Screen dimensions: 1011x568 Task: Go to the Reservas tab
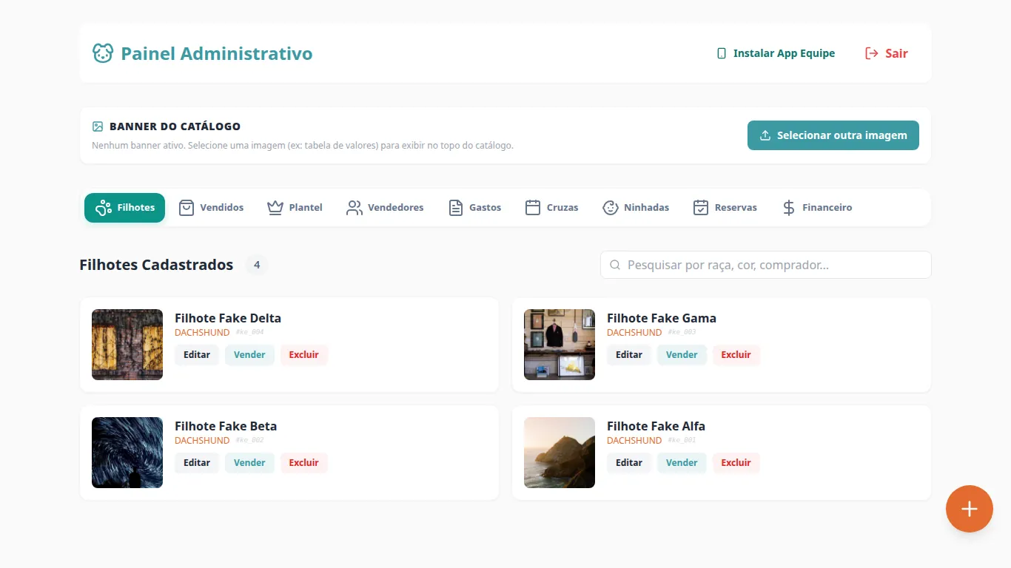(725, 208)
